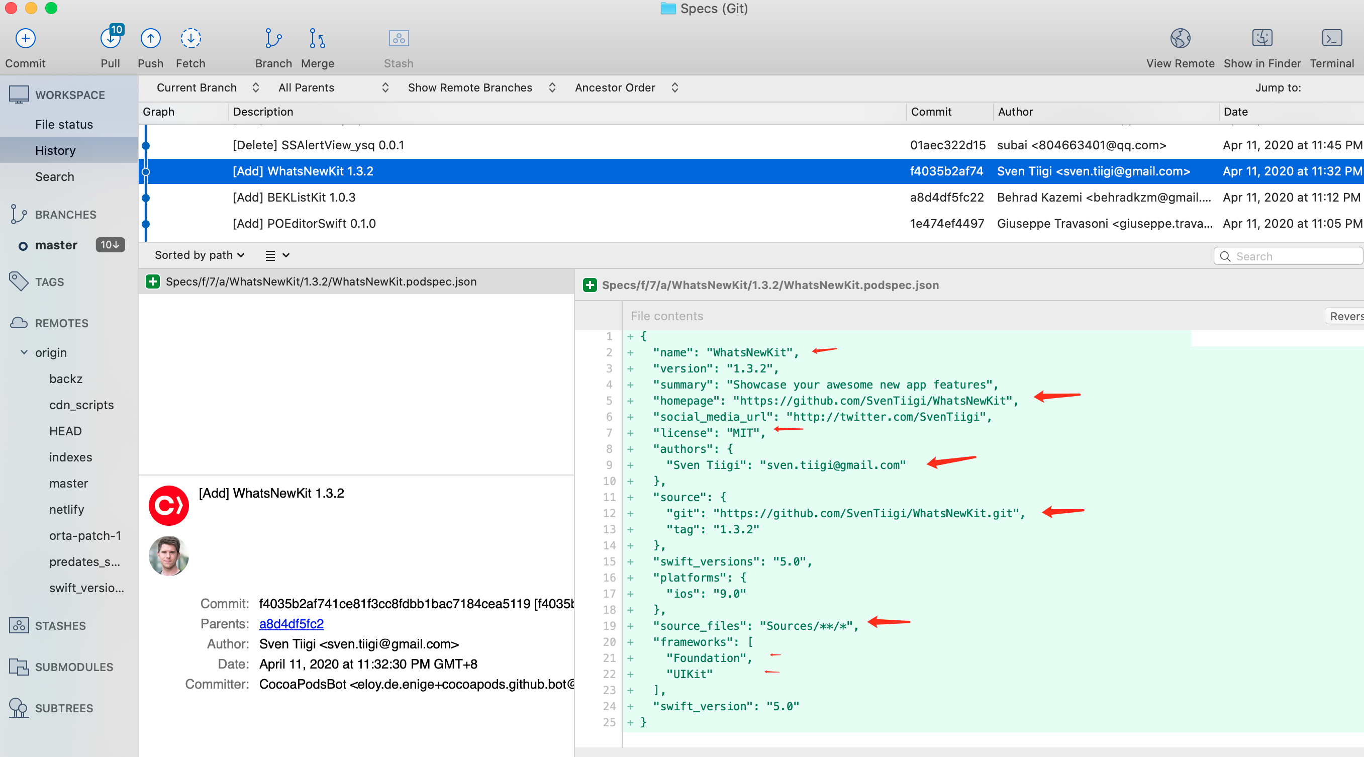
Task: Click the Show in Finder icon
Action: point(1262,39)
